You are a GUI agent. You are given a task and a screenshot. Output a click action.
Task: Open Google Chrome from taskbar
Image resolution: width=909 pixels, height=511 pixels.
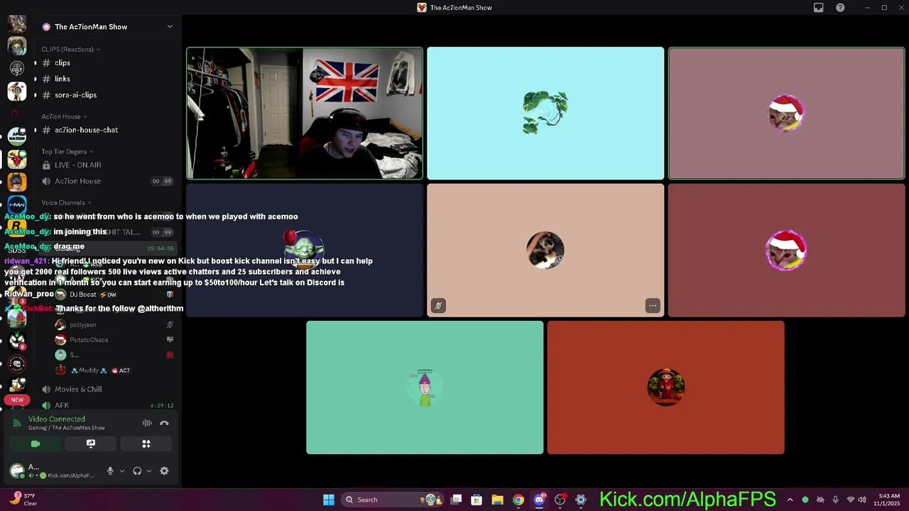[518, 500]
